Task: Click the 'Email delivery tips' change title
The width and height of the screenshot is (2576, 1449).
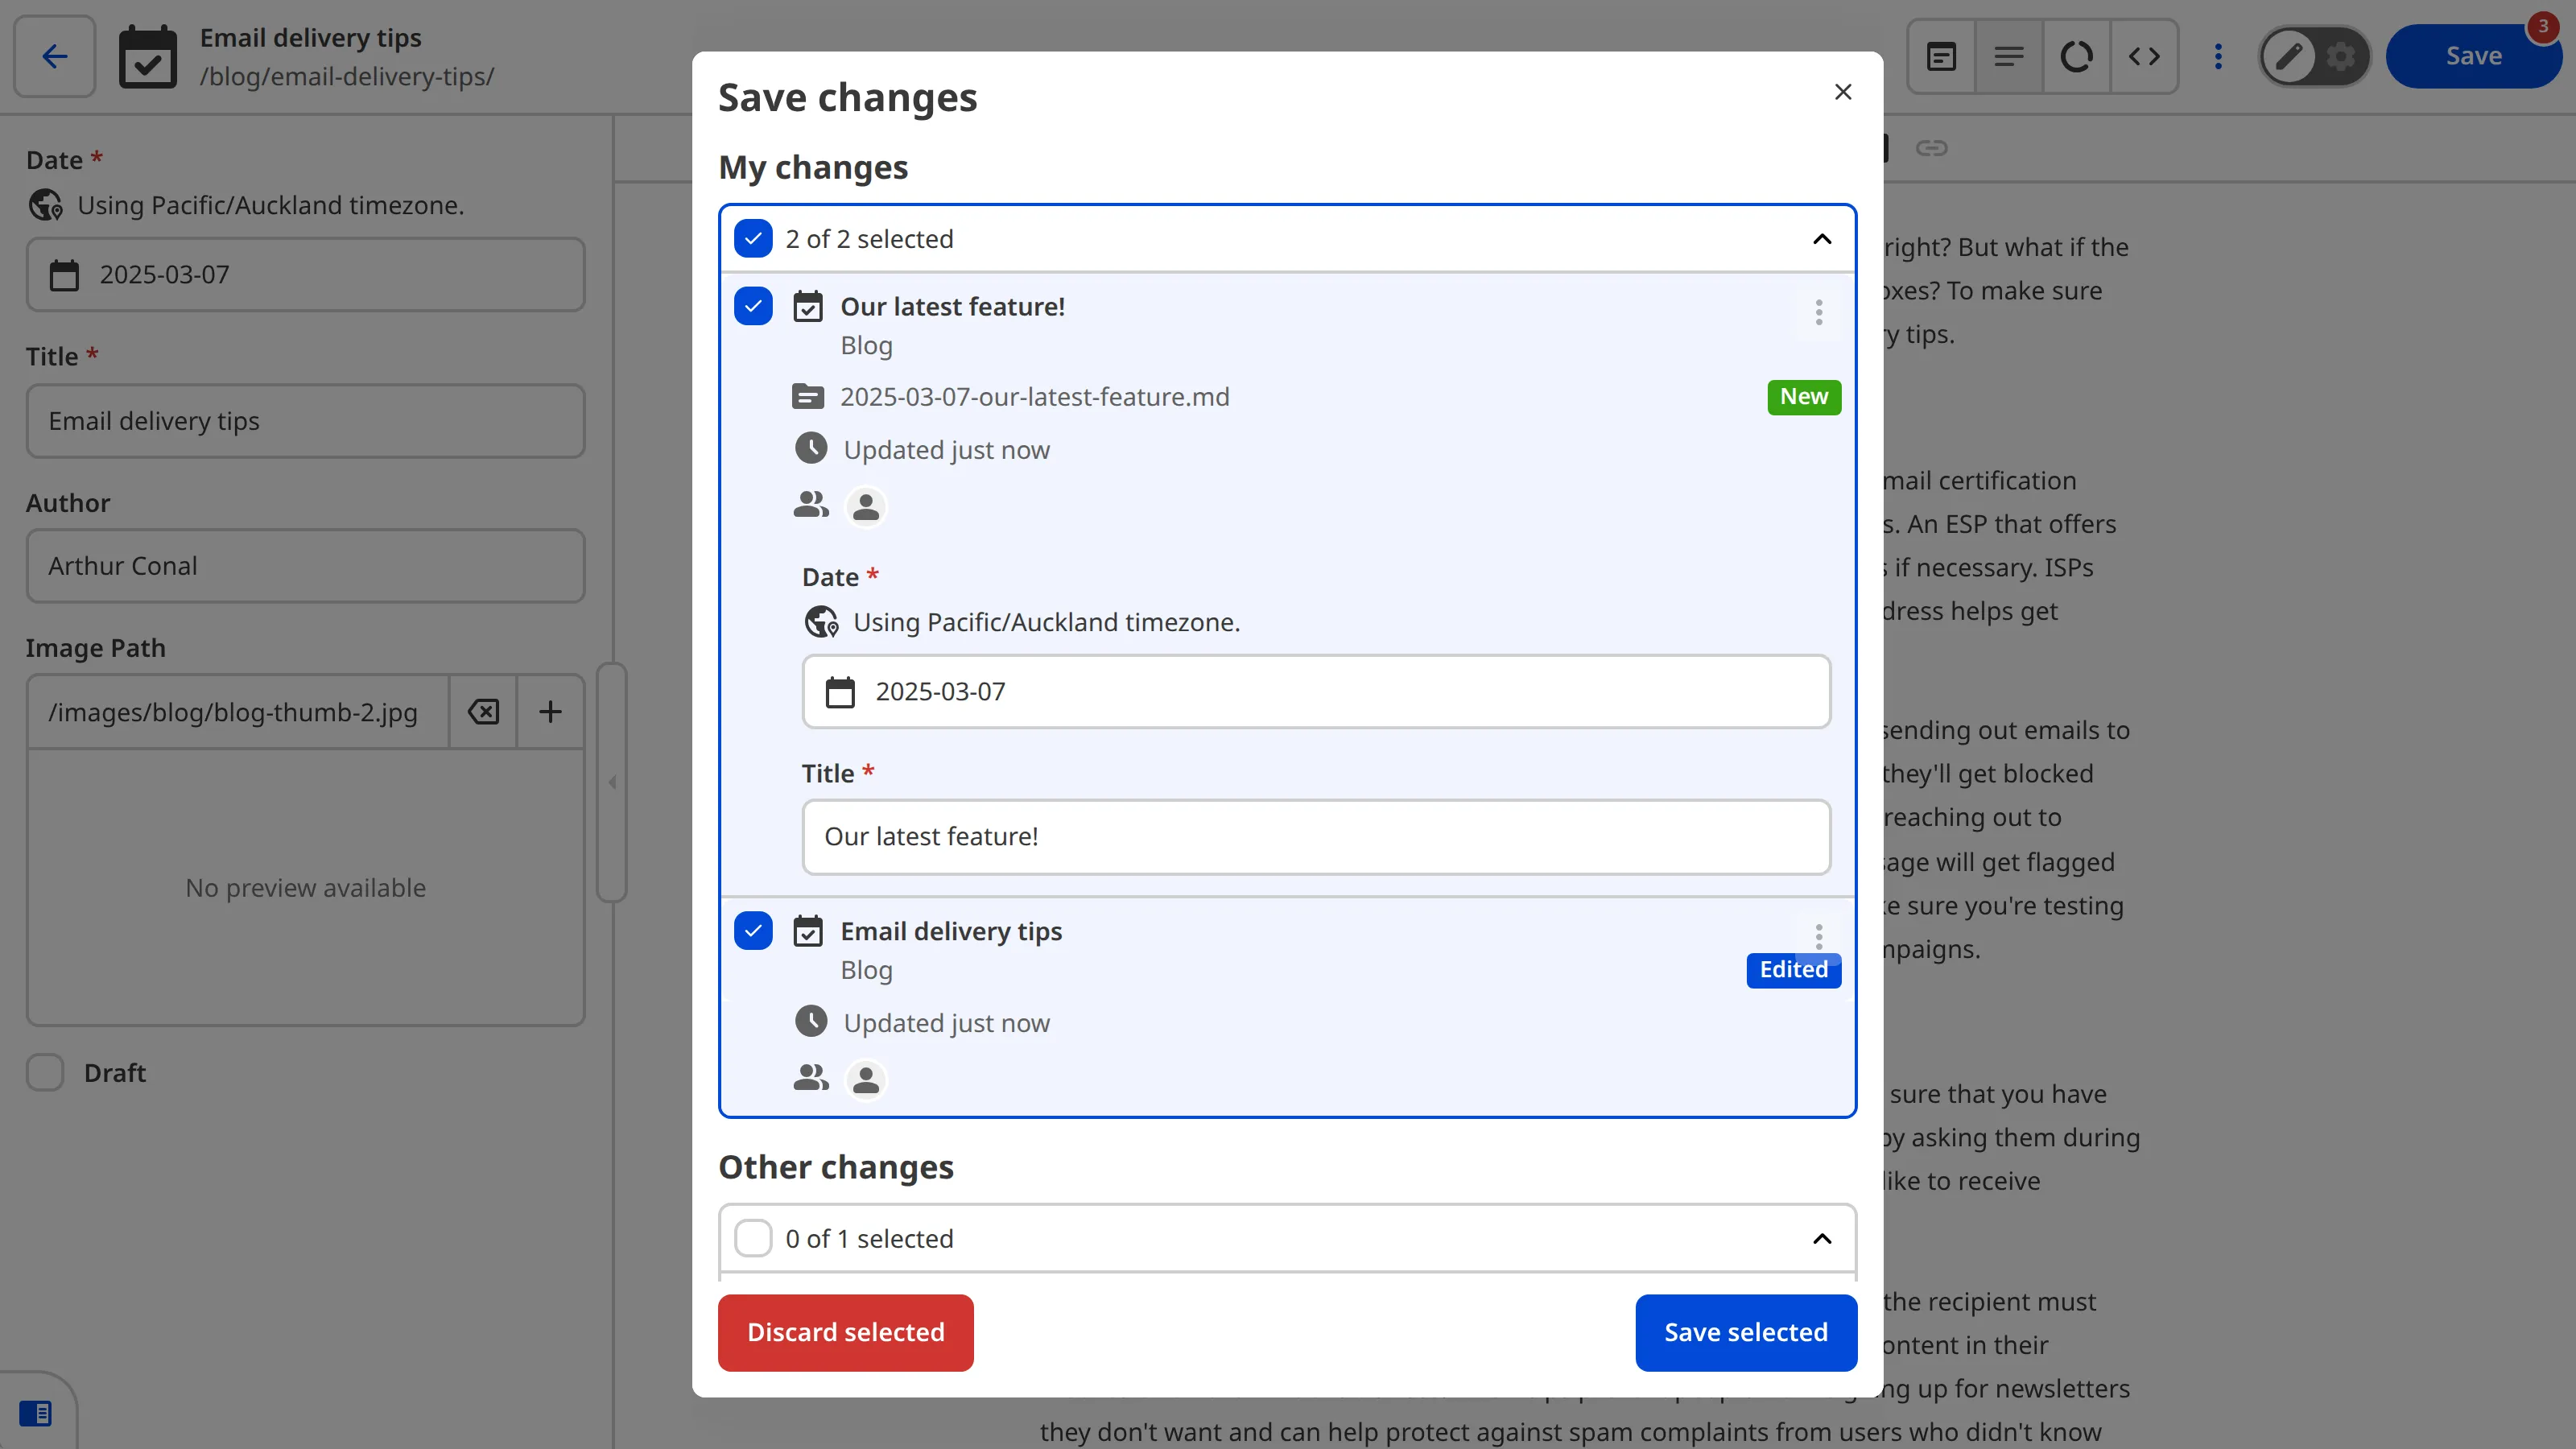Action: coord(951,932)
